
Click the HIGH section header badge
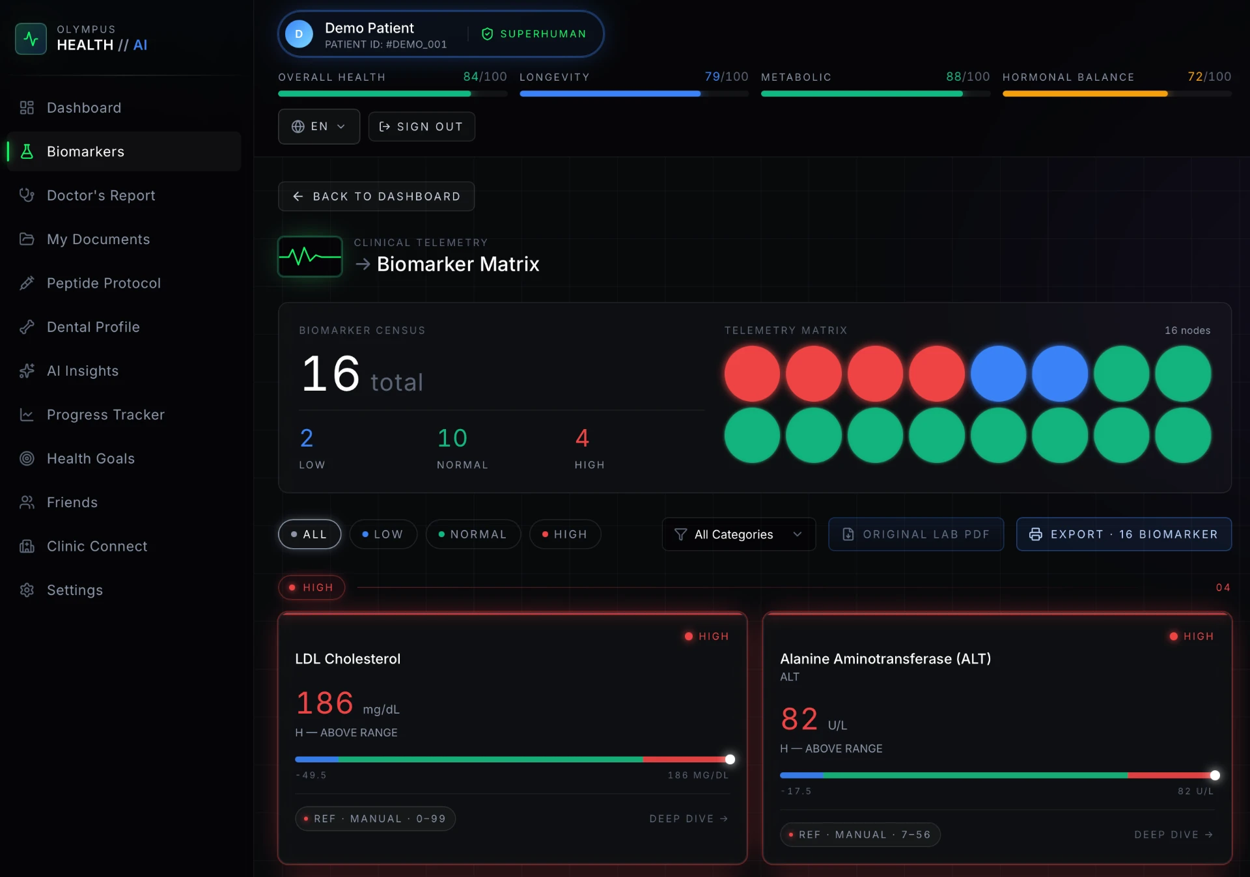tap(311, 587)
